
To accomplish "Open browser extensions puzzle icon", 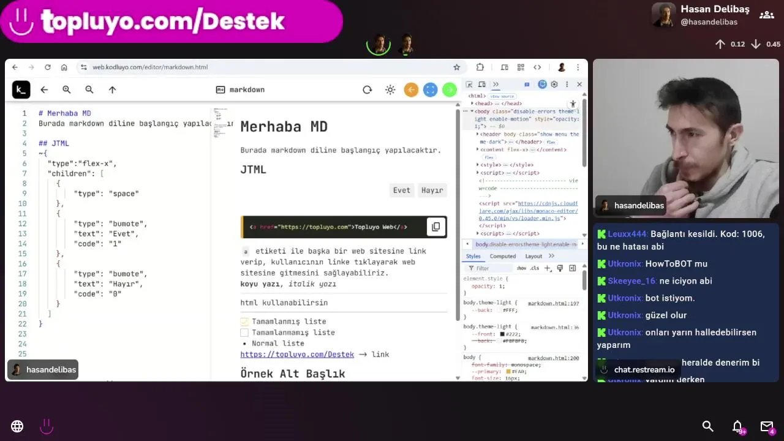I will click(x=480, y=67).
